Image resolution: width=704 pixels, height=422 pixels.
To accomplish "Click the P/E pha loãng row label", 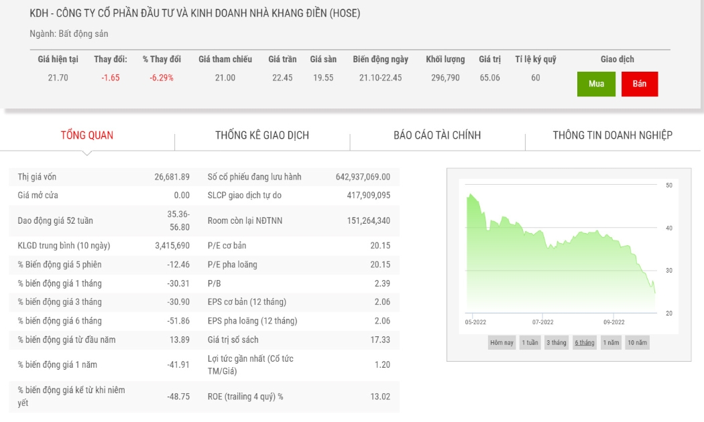I will click(x=232, y=265).
